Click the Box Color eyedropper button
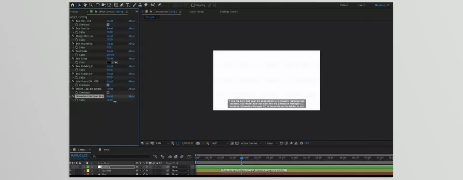 point(115,62)
